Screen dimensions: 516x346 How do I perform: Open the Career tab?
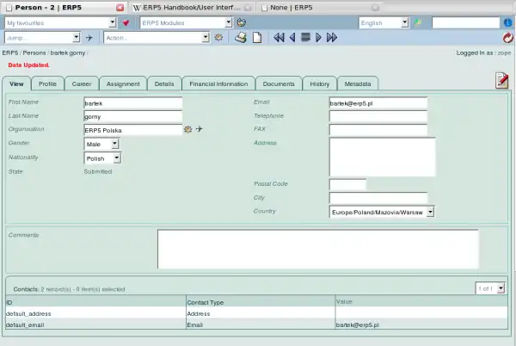tap(82, 84)
